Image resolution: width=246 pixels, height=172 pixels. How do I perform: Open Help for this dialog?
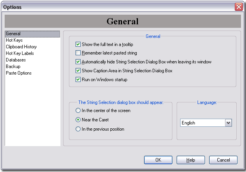[x=191, y=160]
